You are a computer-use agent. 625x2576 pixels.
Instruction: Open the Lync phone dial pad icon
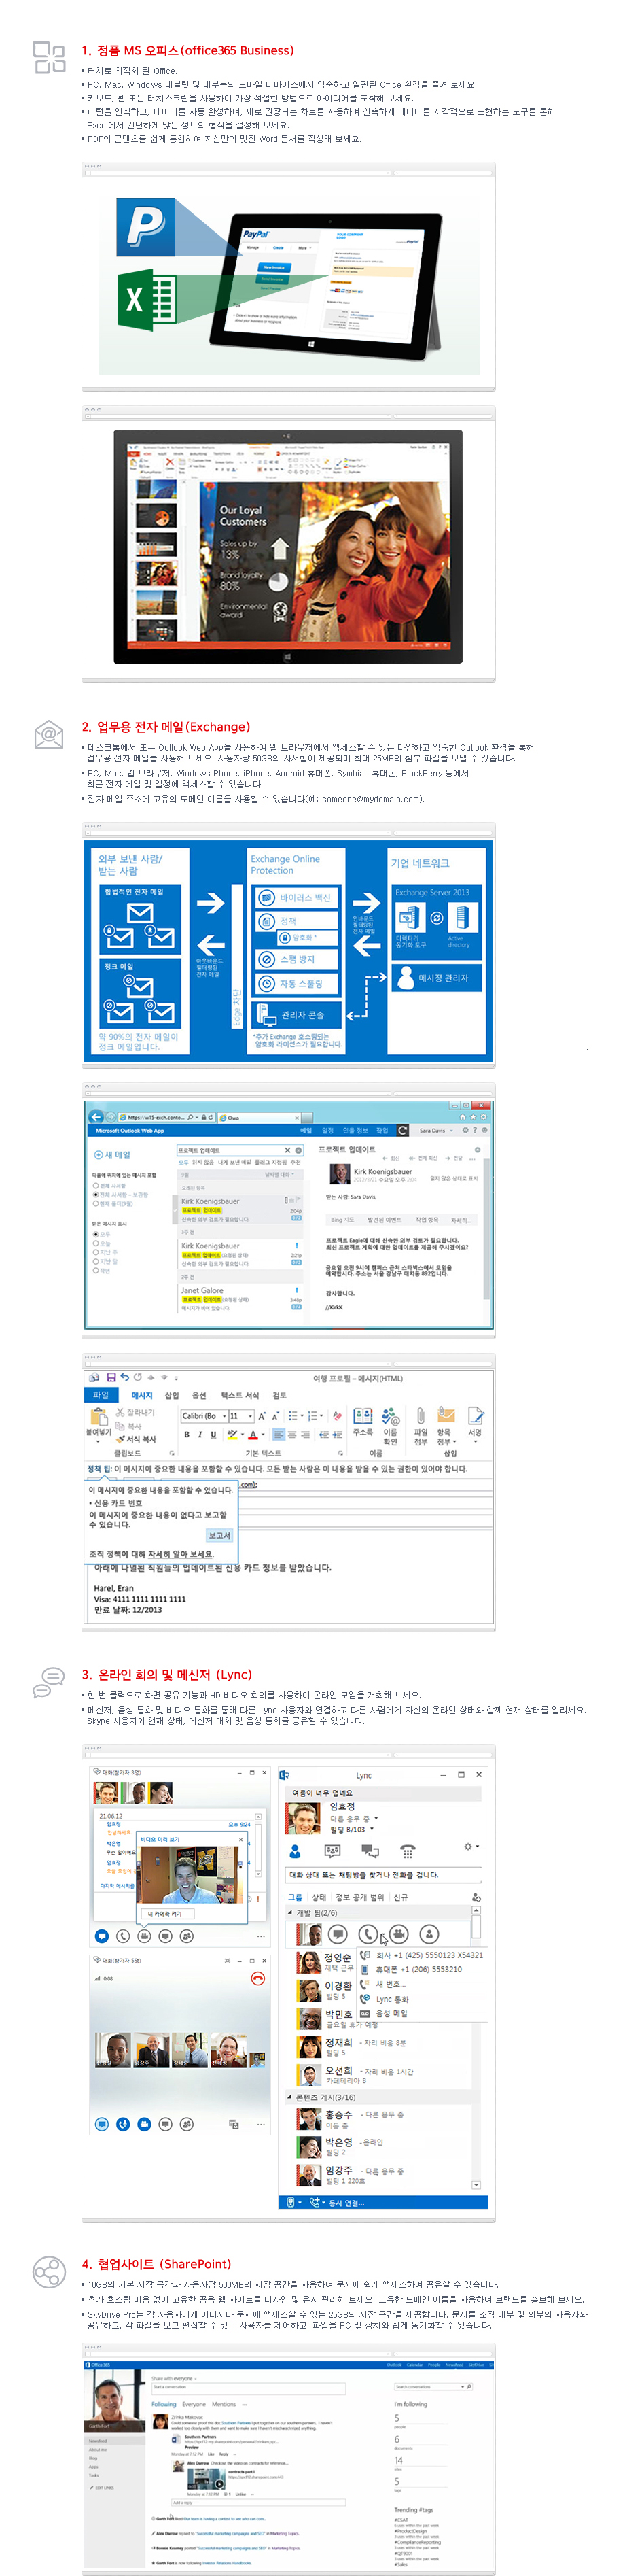coord(407,1851)
